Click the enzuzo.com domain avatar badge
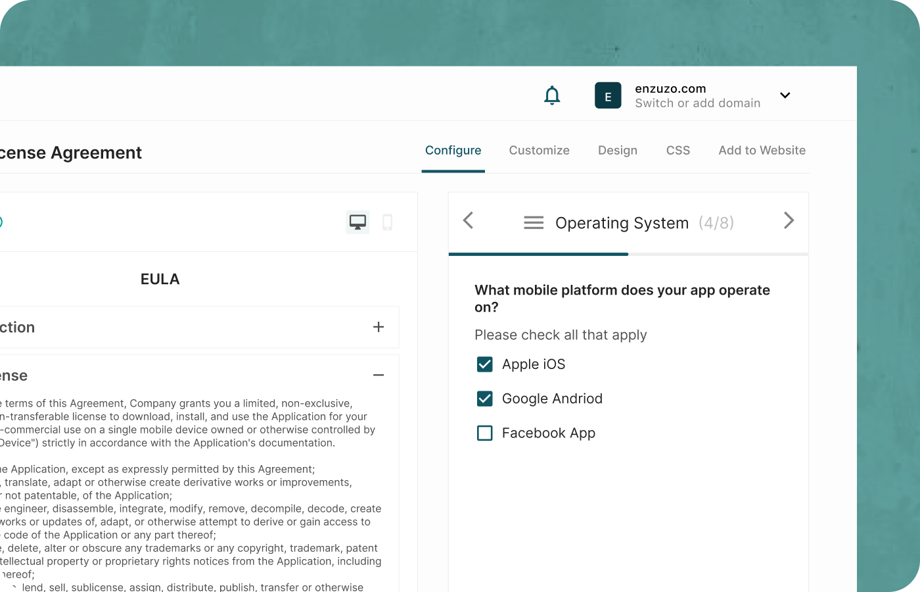Image resolution: width=920 pixels, height=592 pixels. click(607, 95)
